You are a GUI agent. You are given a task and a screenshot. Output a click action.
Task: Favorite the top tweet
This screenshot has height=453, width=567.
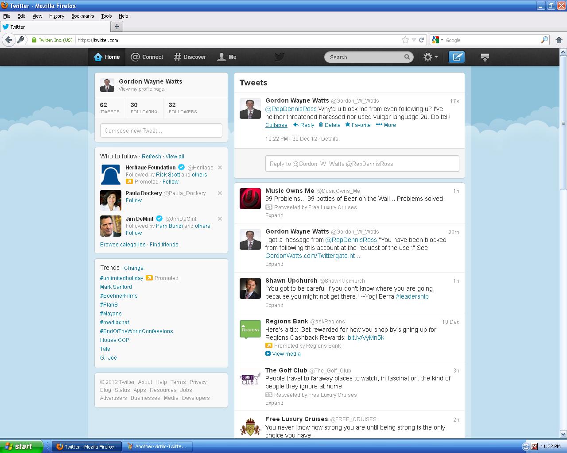click(358, 125)
